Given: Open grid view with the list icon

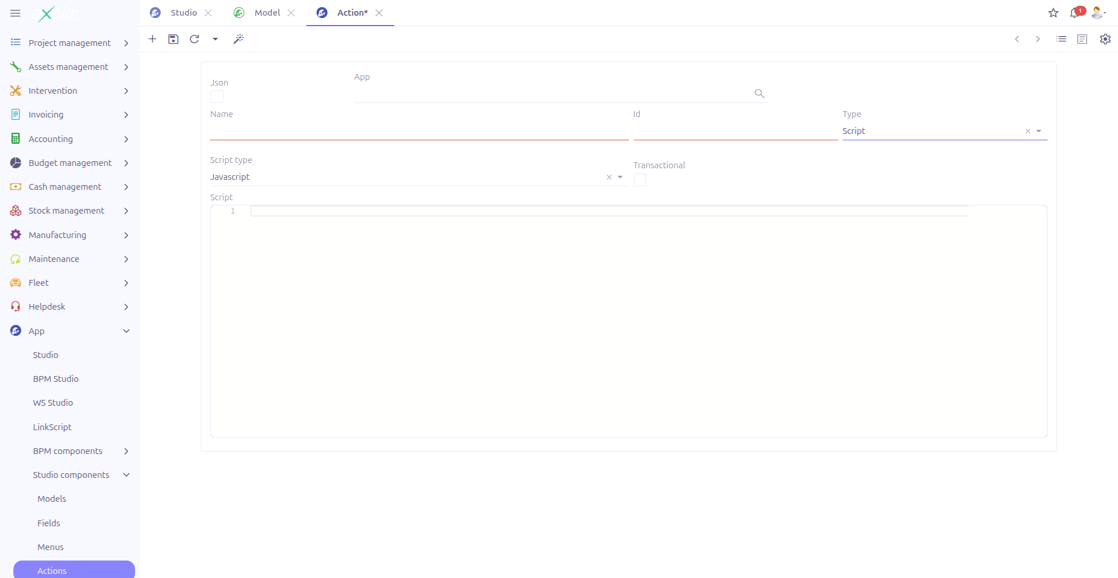Looking at the screenshot, I should 1062,39.
